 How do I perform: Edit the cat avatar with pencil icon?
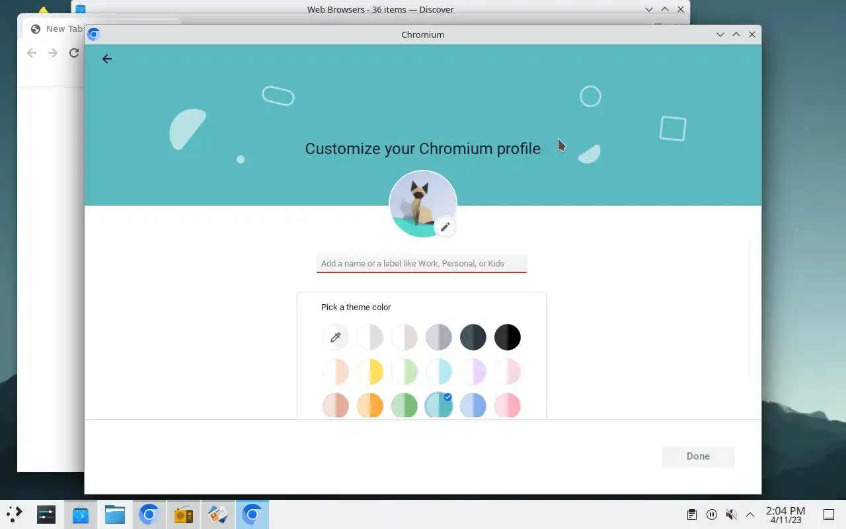[x=445, y=227]
